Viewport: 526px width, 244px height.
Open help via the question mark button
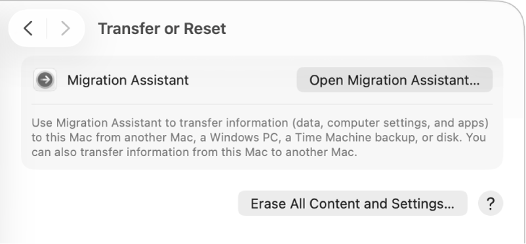[x=491, y=203]
